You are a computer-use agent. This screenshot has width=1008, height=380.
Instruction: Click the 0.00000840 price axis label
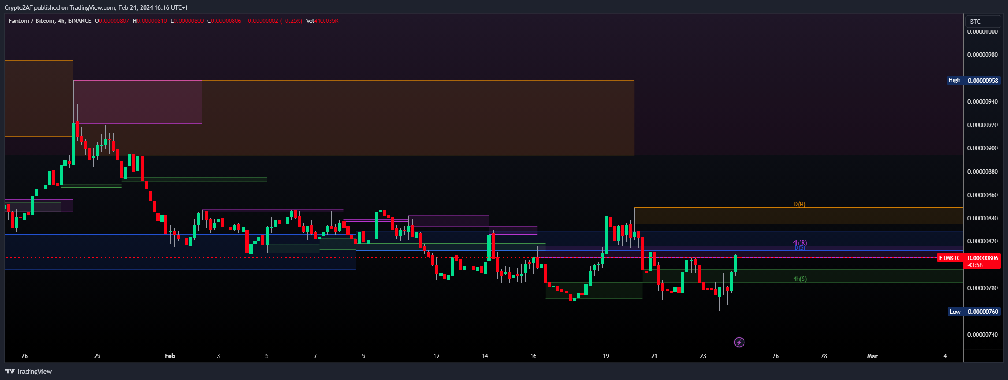(x=982, y=218)
